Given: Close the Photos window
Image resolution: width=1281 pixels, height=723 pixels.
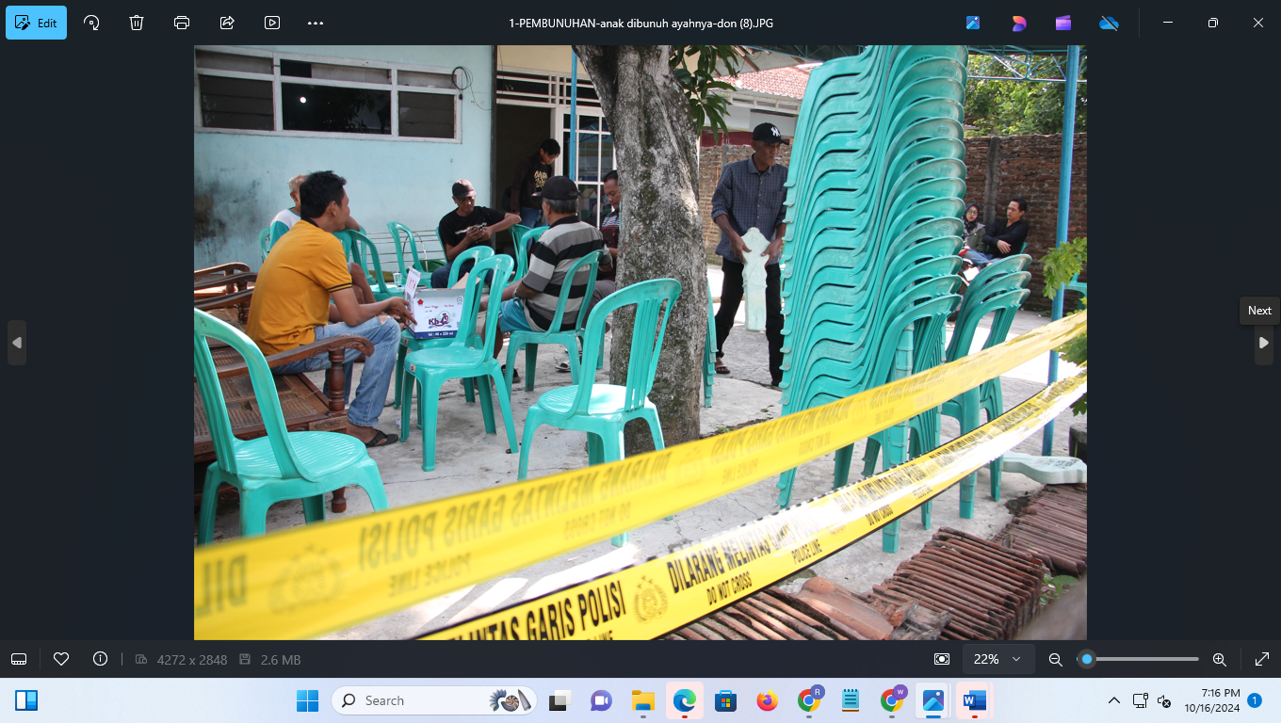Looking at the screenshot, I should point(1258,23).
